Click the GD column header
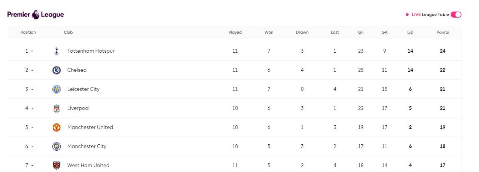Viewport: 479px width, 172px height. point(411,32)
